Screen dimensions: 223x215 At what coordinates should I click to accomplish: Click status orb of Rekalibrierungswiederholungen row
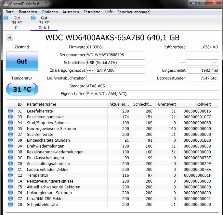tap(10, 152)
